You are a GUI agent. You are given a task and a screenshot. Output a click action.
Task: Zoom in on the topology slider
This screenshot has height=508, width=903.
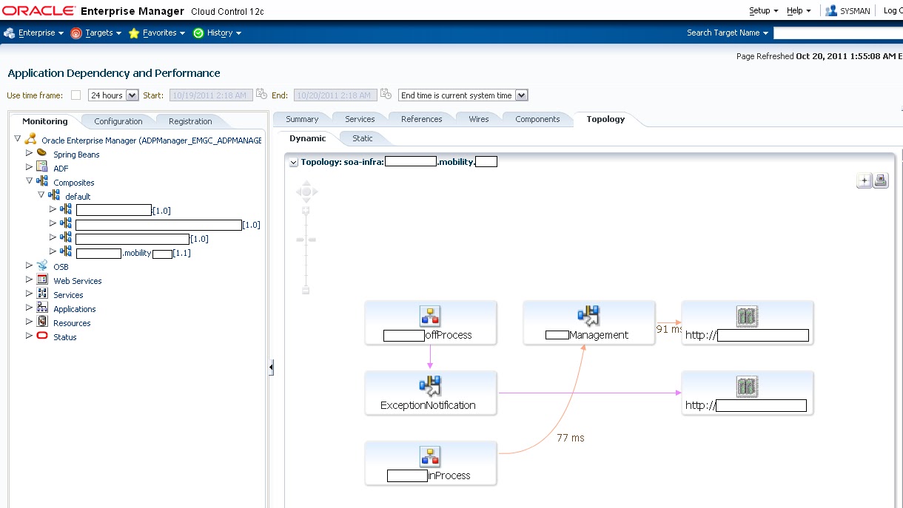[x=306, y=211]
